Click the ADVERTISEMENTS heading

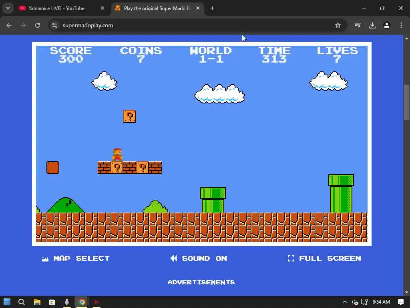[201, 282]
